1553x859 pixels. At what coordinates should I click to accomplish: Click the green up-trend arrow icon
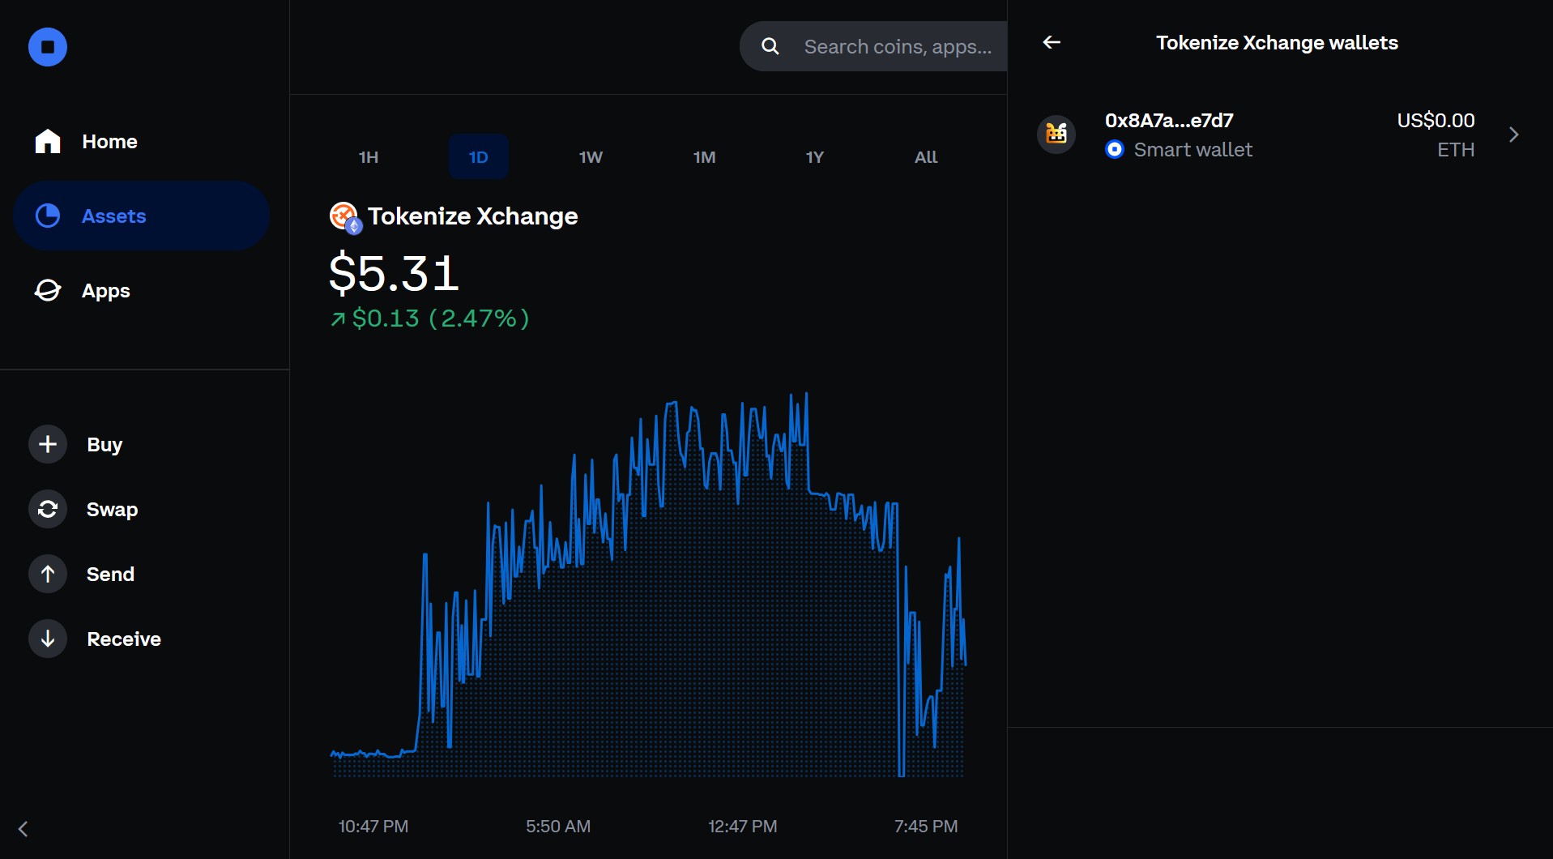point(338,319)
